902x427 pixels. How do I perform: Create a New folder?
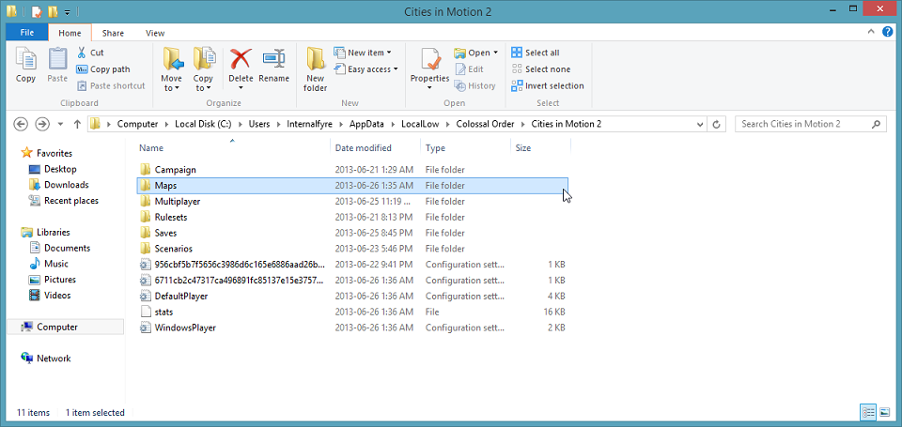(x=316, y=69)
